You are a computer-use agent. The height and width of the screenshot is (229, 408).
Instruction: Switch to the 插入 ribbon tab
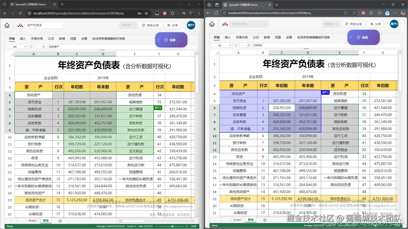pos(23,38)
